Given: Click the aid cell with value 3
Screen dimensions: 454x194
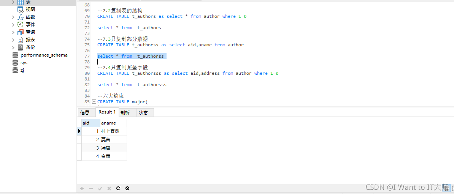Looking at the screenshot, I should pyautogui.click(x=91, y=148).
